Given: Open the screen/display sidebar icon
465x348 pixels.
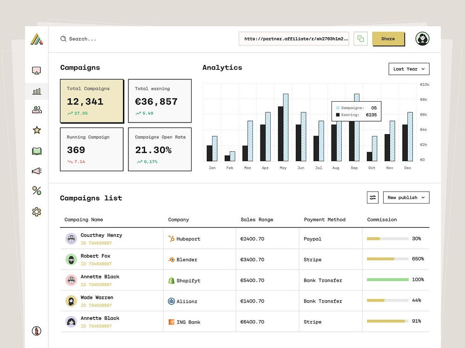Looking at the screenshot, I should coord(36,71).
